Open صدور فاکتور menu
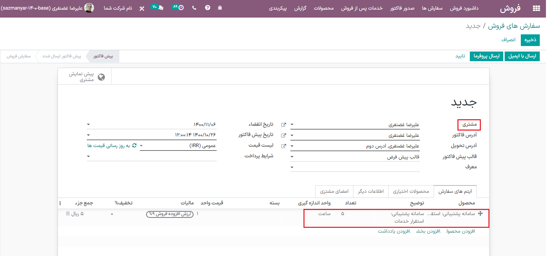Image resolution: width=547 pixels, height=256 pixels. pyautogui.click(x=402, y=8)
